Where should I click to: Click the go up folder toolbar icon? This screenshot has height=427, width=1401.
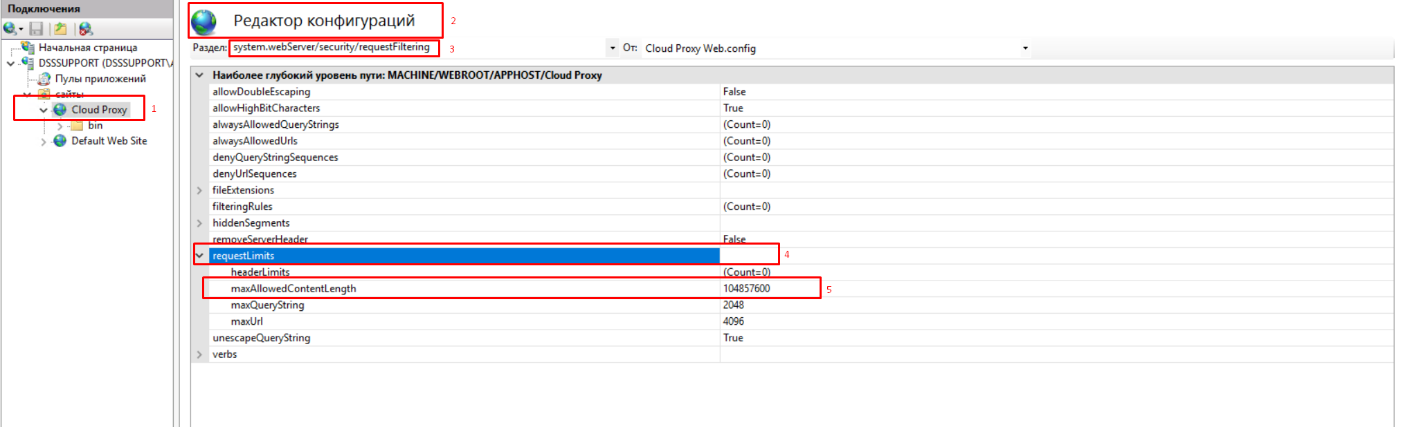[61, 28]
